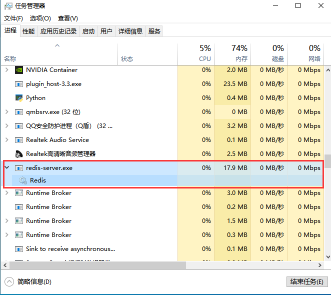Click the NVIDIA Container process icon

coord(19,70)
